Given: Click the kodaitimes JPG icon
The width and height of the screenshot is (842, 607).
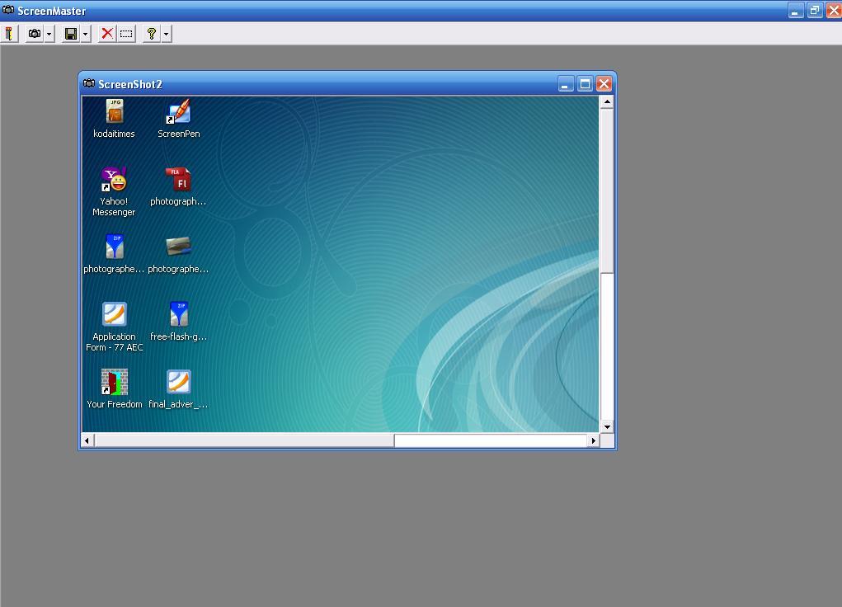Looking at the screenshot, I should pos(115,111).
